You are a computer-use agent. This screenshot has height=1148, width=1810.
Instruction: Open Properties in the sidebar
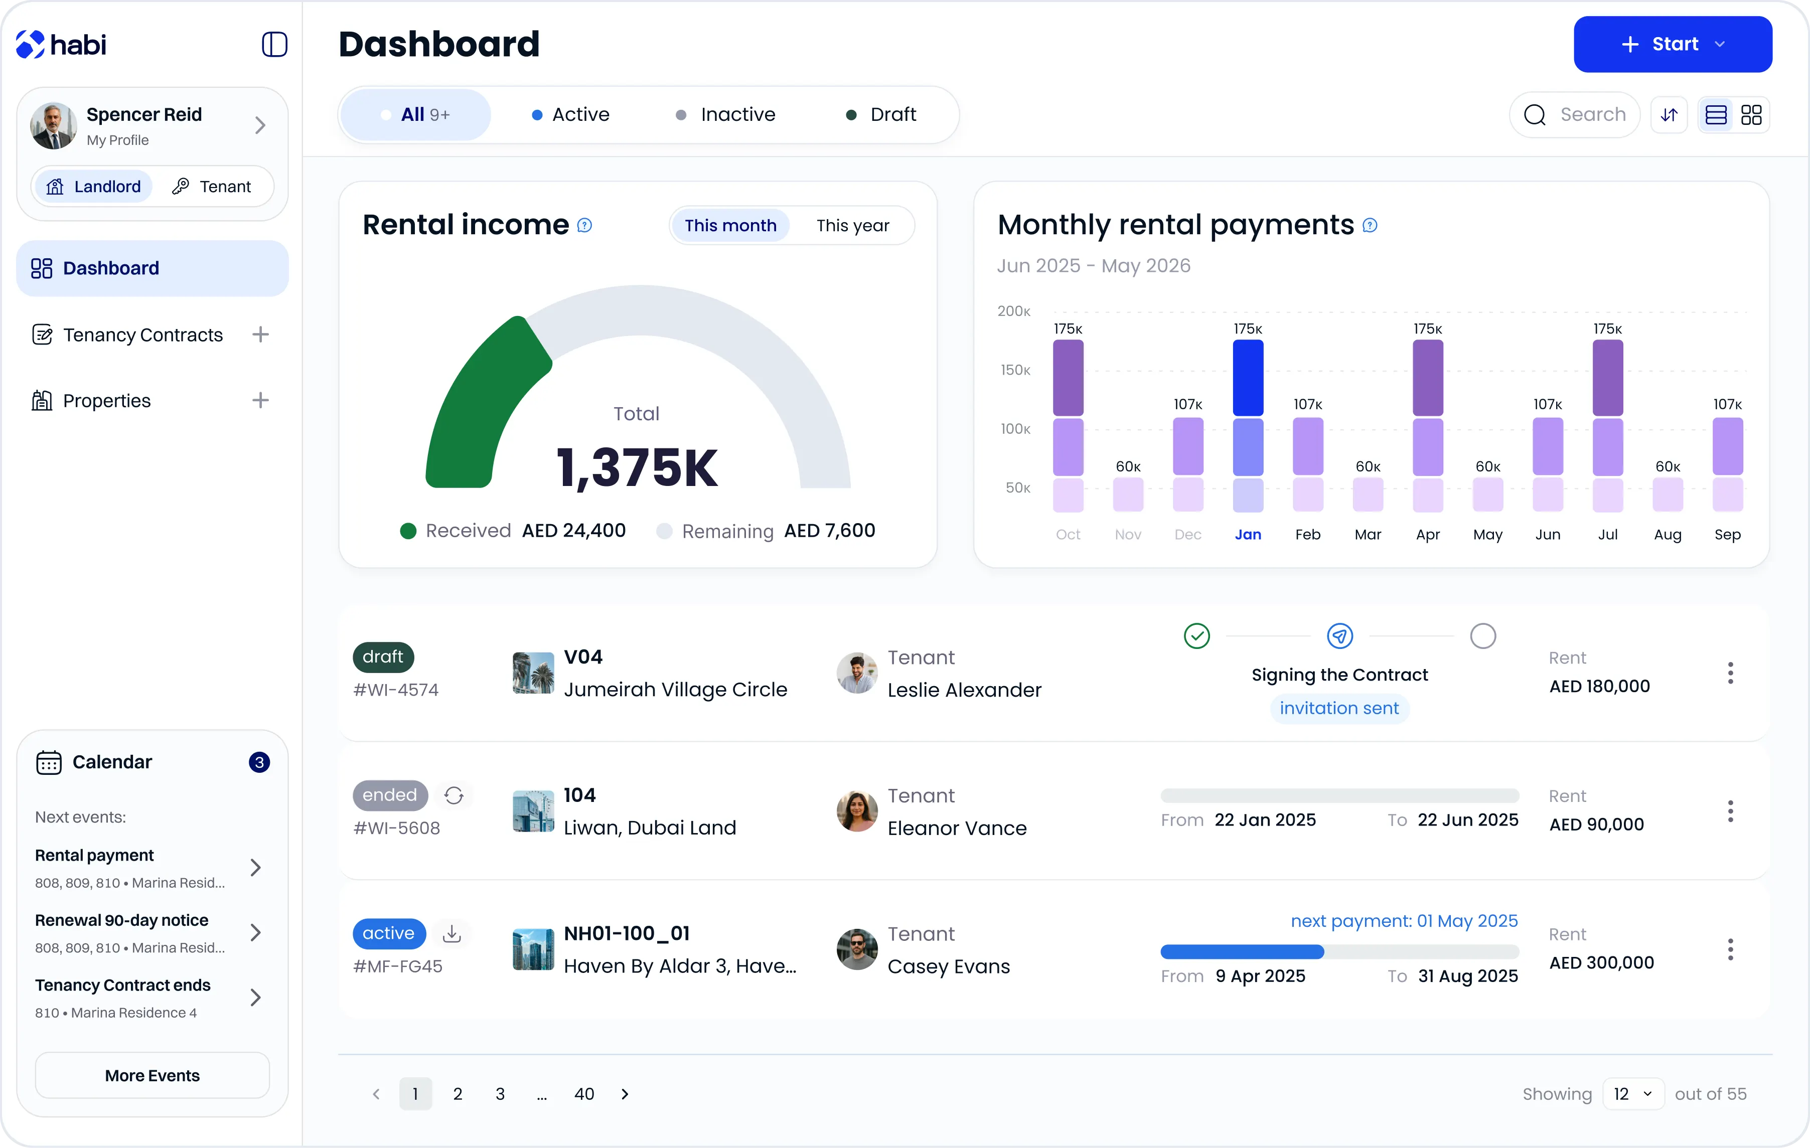click(107, 400)
